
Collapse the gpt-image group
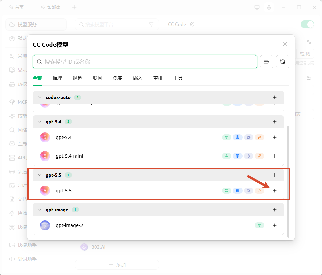pyautogui.click(x=40, y=210)
